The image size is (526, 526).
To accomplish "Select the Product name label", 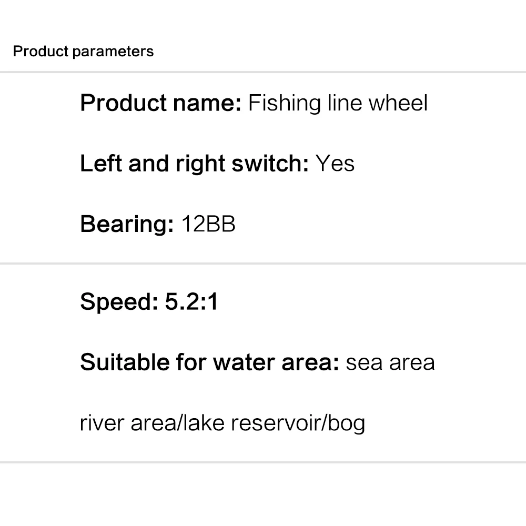I will 160,103.
